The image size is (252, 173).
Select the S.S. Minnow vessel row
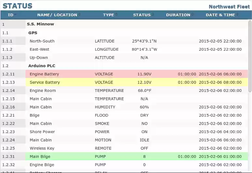point(40,24)
